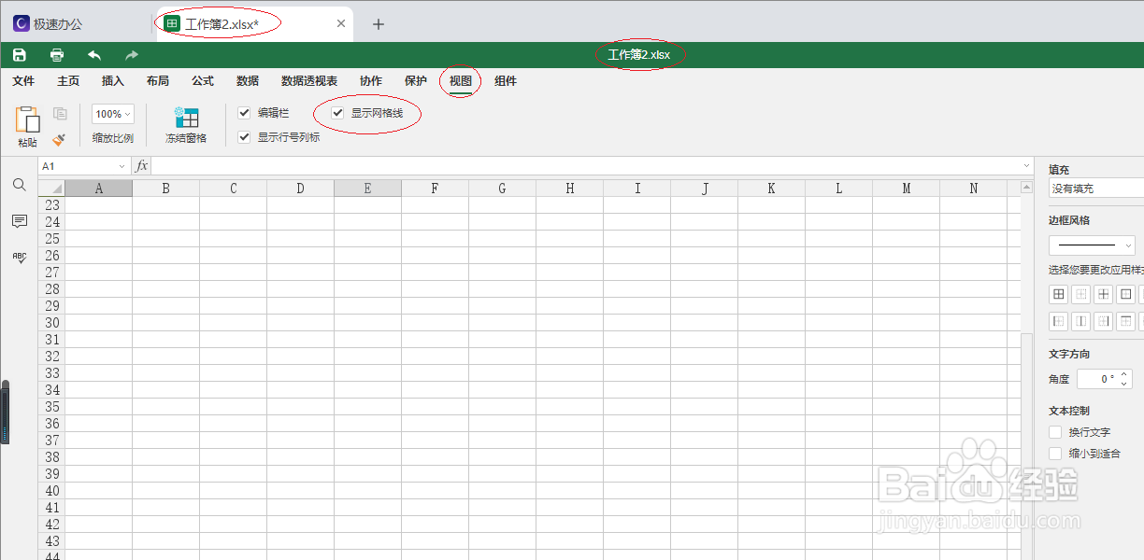Click the formula bar input field
1144x560 pixels.
(x=586, y=166)
